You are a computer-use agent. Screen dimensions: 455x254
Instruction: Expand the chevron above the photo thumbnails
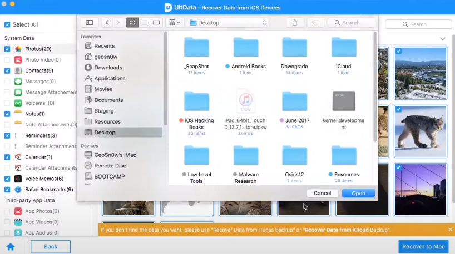point(443,39)
